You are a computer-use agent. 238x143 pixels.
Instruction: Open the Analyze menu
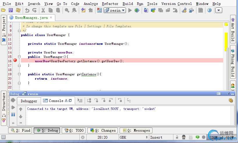coord(91,4)
